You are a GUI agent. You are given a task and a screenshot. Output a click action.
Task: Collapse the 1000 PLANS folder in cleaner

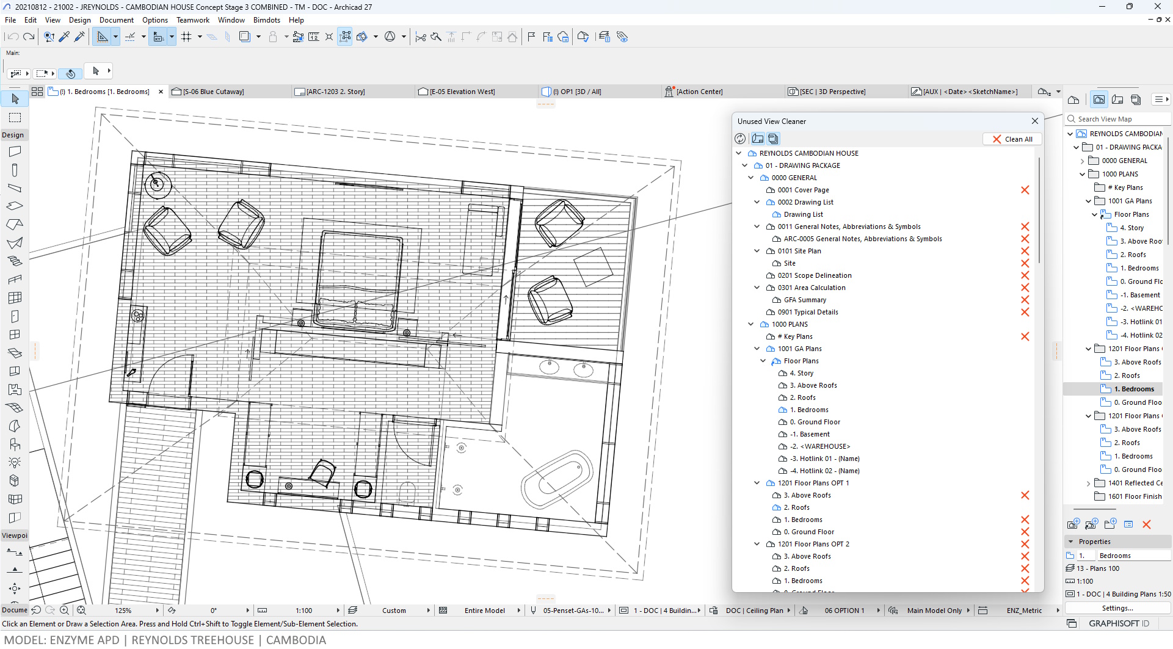[x=751, y=324]
